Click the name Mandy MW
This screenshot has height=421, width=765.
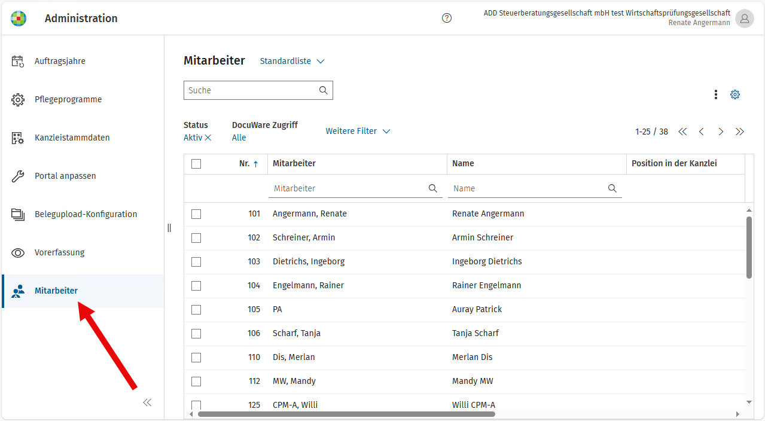coord(473,381)
